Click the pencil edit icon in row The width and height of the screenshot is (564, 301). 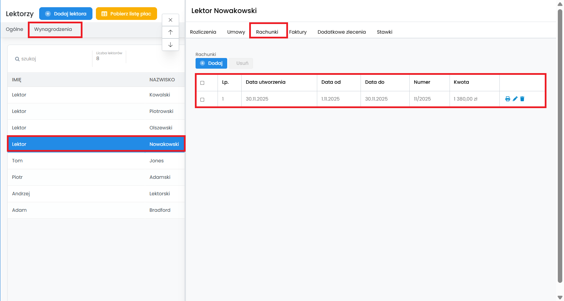click(515, 99)
